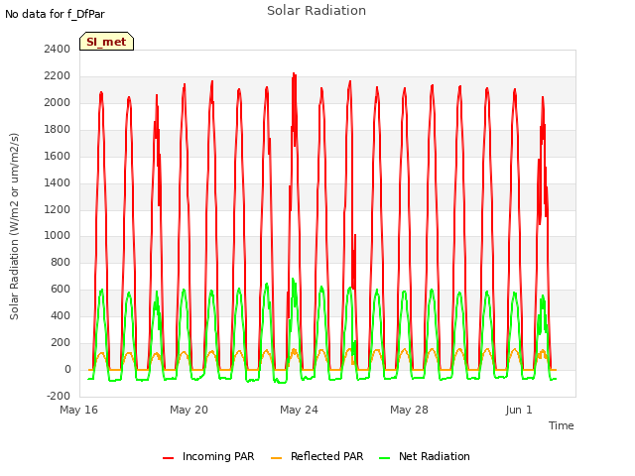The width and height of the screenshot is (635, 476).
Task: Click the 1600 y-axis tick label
Action: (x=58, y=156)
